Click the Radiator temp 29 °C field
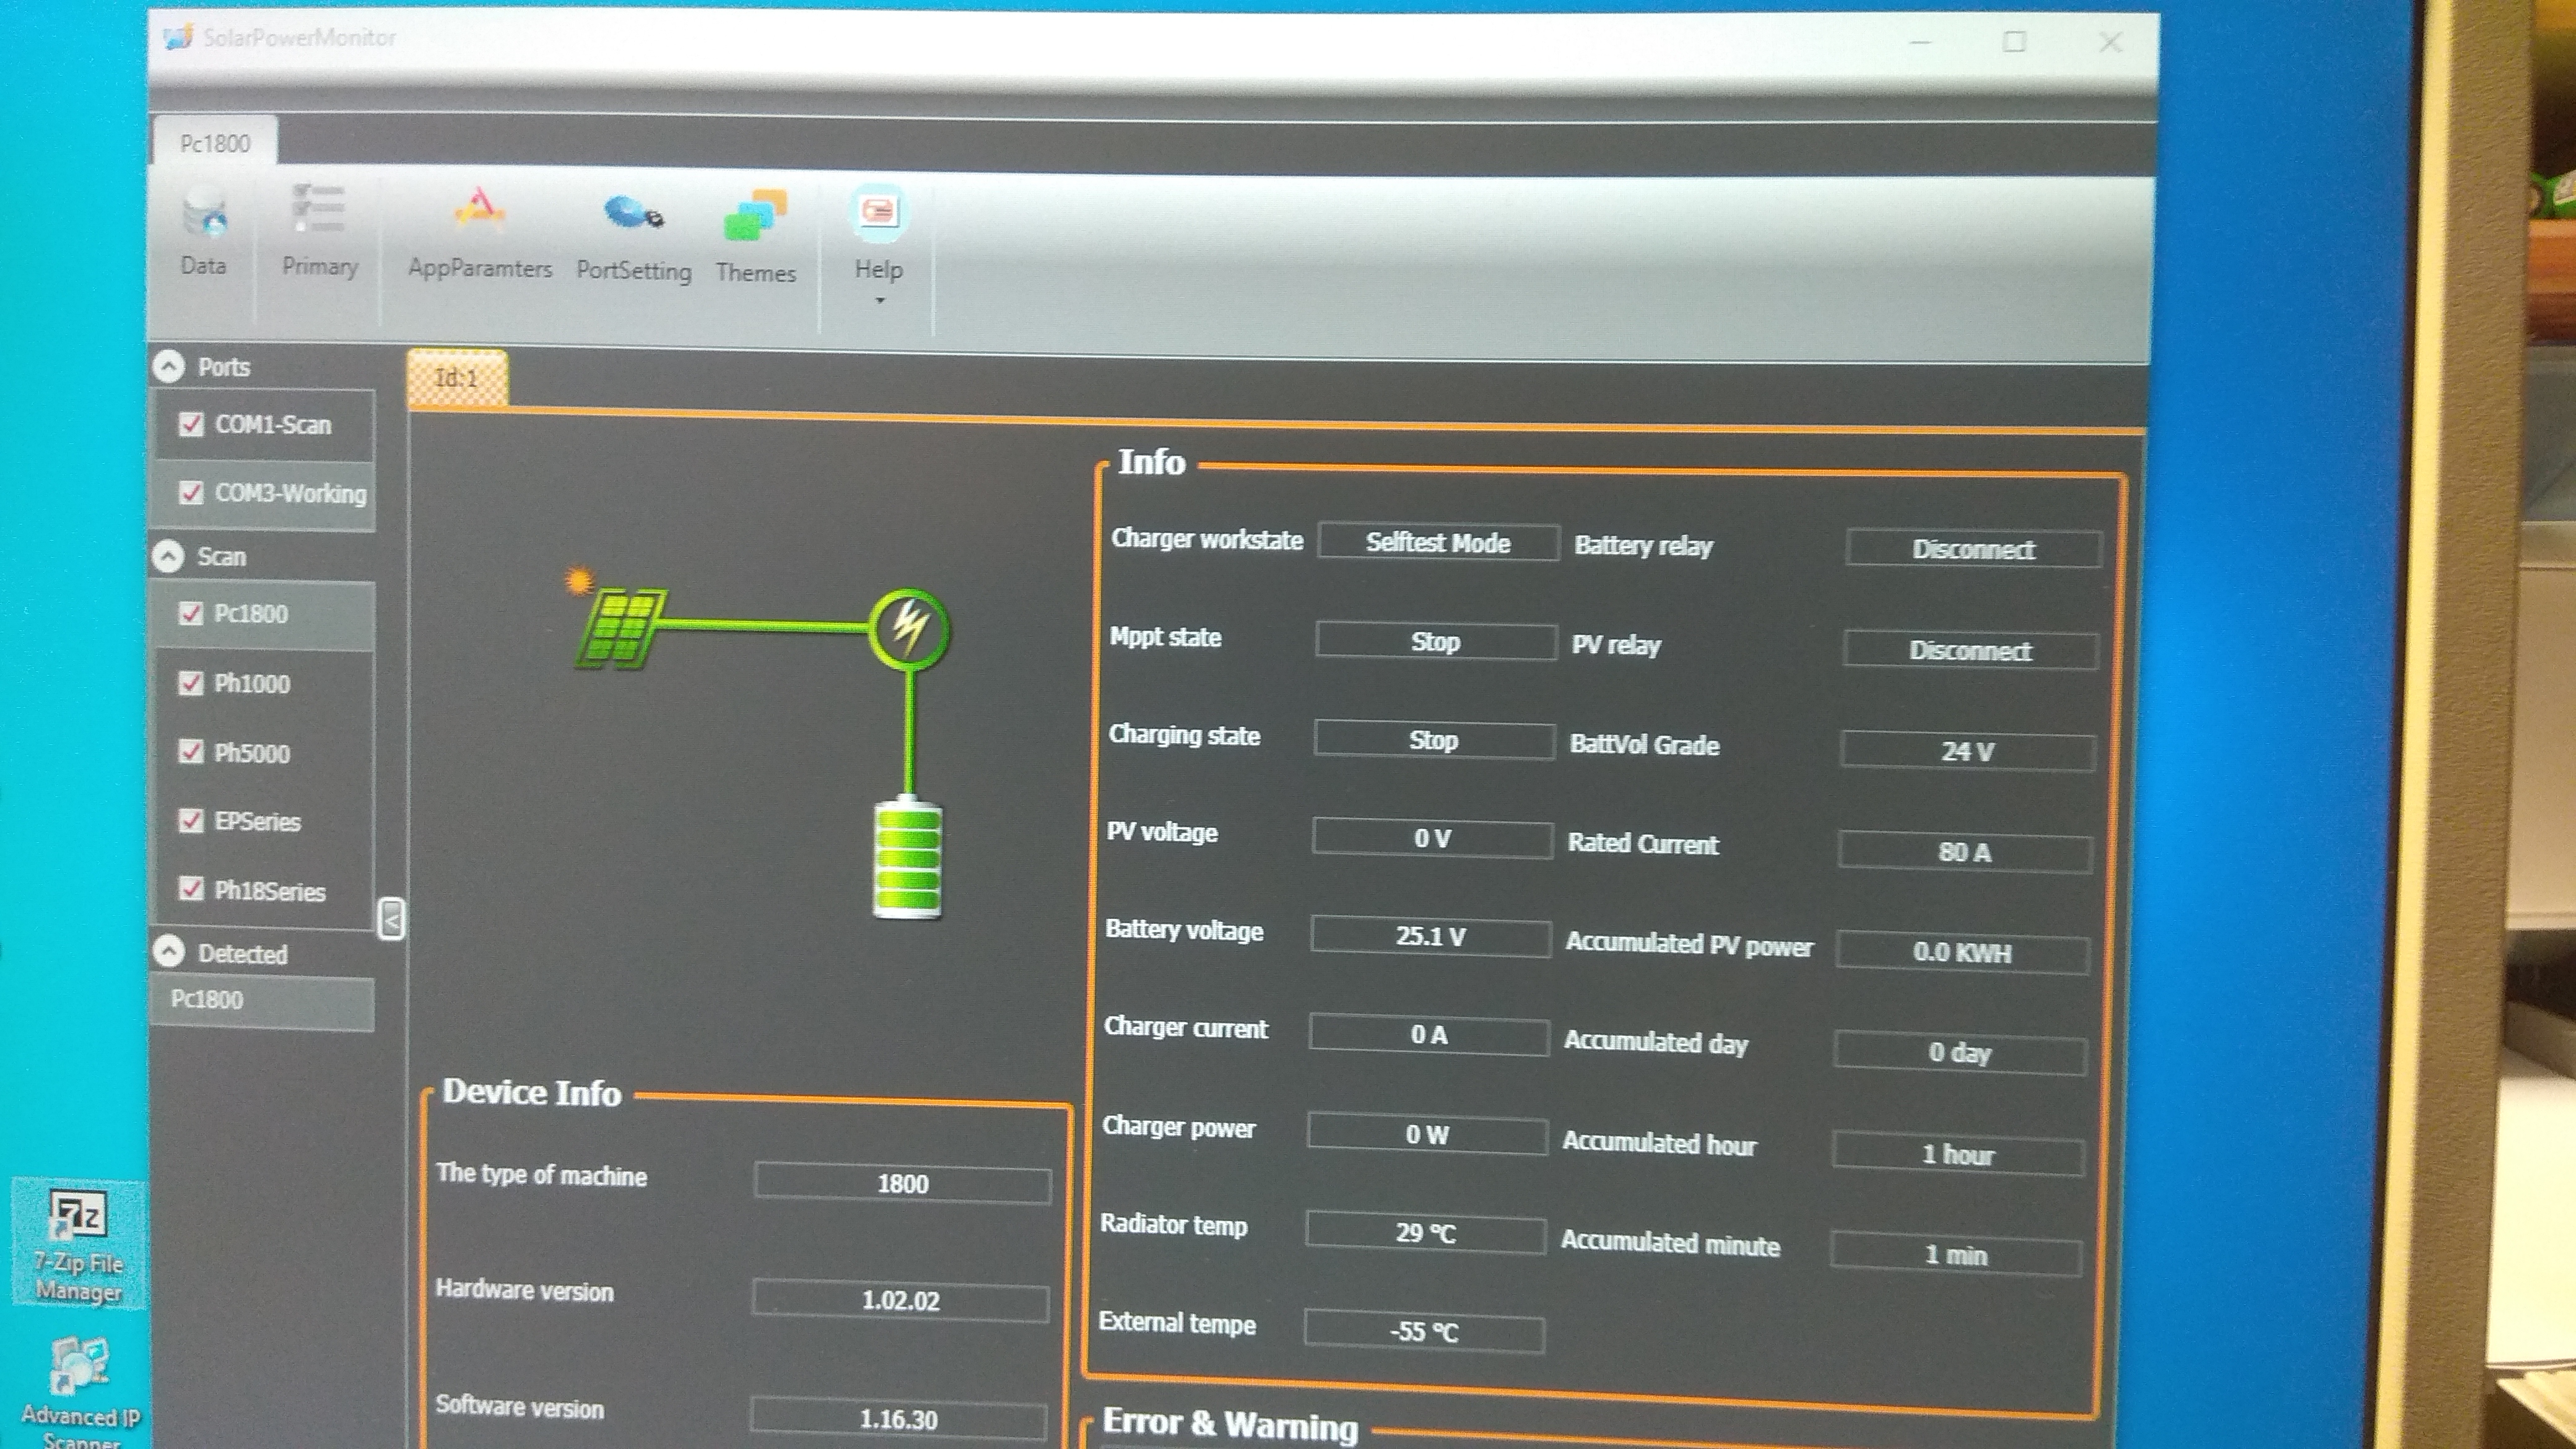The image size is (2576, 1449). coord(1425,1232)
